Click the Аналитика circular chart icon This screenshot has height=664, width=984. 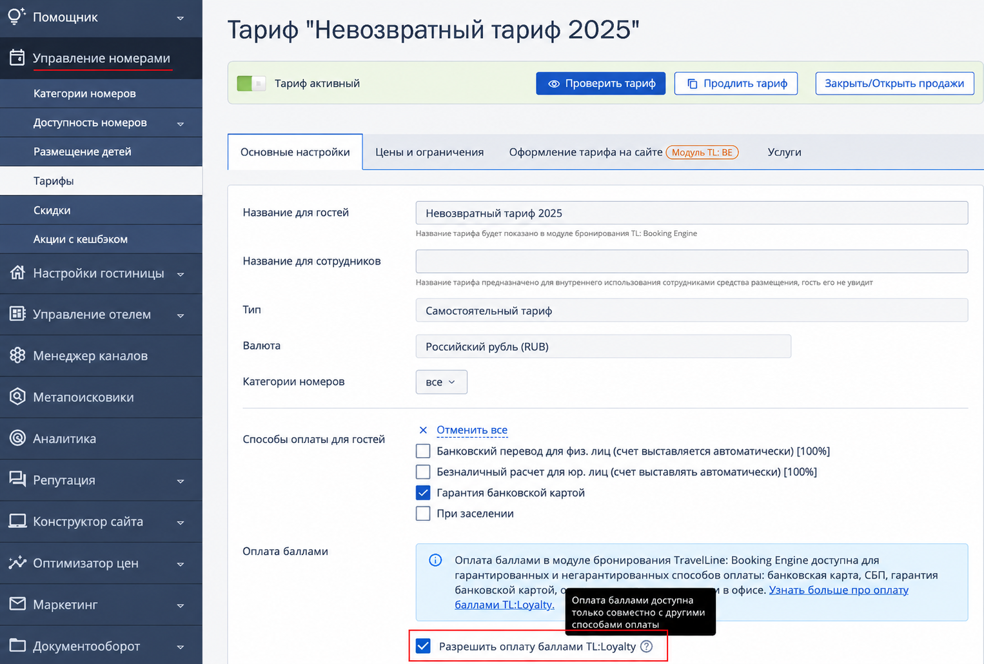tap(17, 438)
